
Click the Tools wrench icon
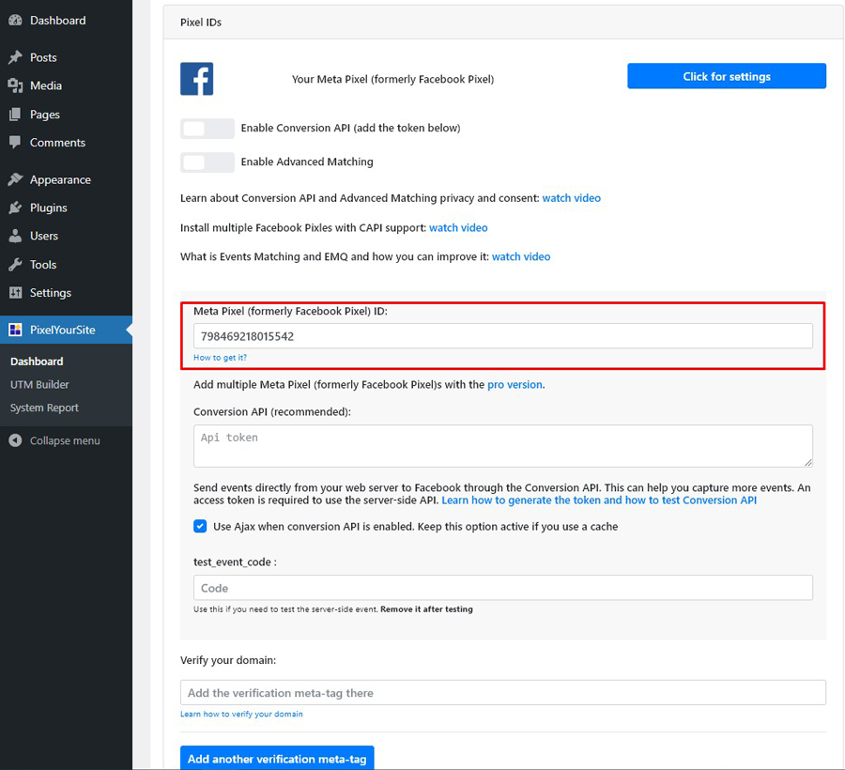(x=15, y=265)
